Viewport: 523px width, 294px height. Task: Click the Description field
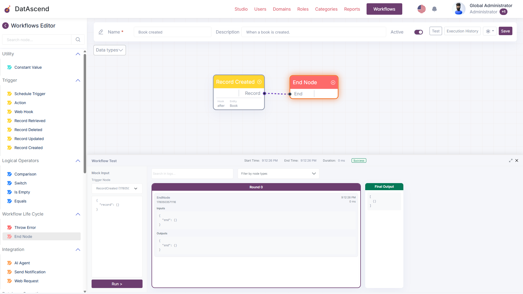(x=314, y=32)
